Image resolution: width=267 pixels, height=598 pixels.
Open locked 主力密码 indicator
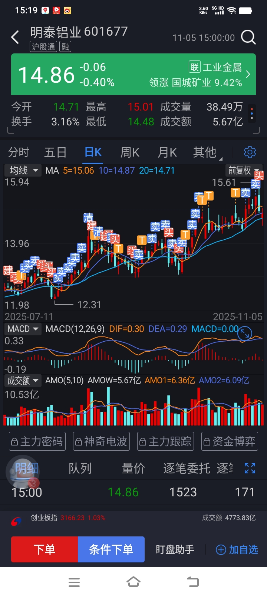point(37,441)
